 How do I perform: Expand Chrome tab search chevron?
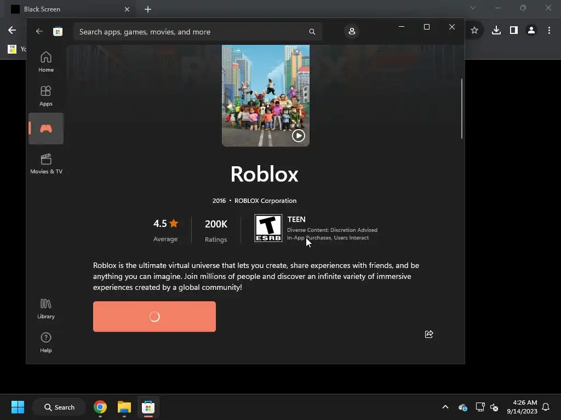coord(473,8)
